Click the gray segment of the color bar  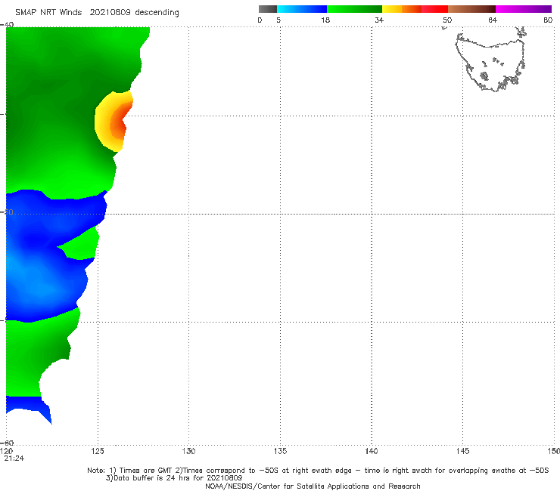pos(268,9)
